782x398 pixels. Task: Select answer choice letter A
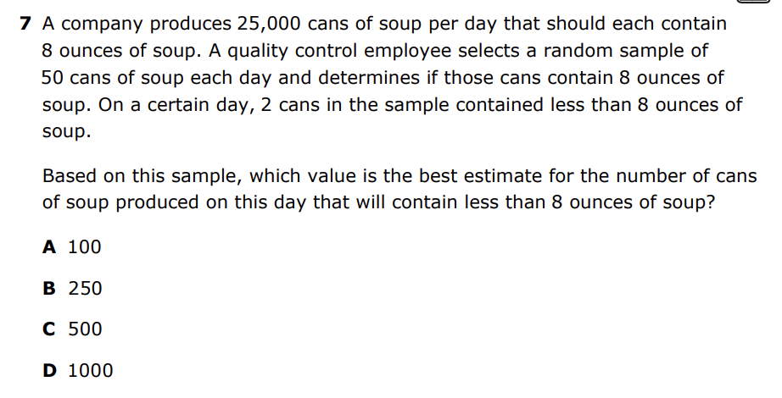[x=49, y=247]
